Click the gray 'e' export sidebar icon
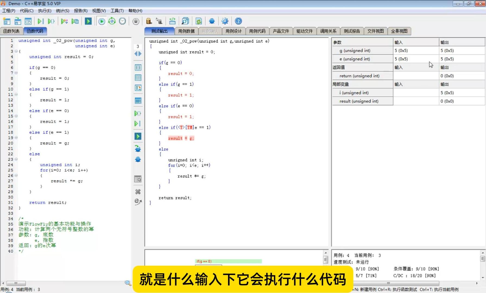This screenshot has width=486, height=293. click(138, 202)
